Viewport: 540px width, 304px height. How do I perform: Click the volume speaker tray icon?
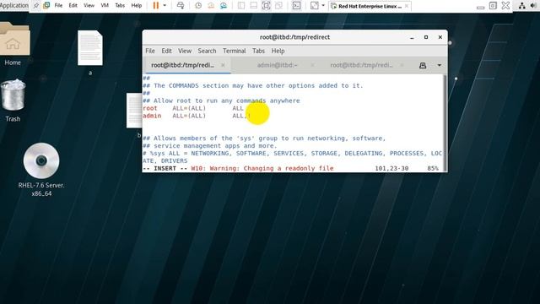pyautogui.click(x=533, y=6)
